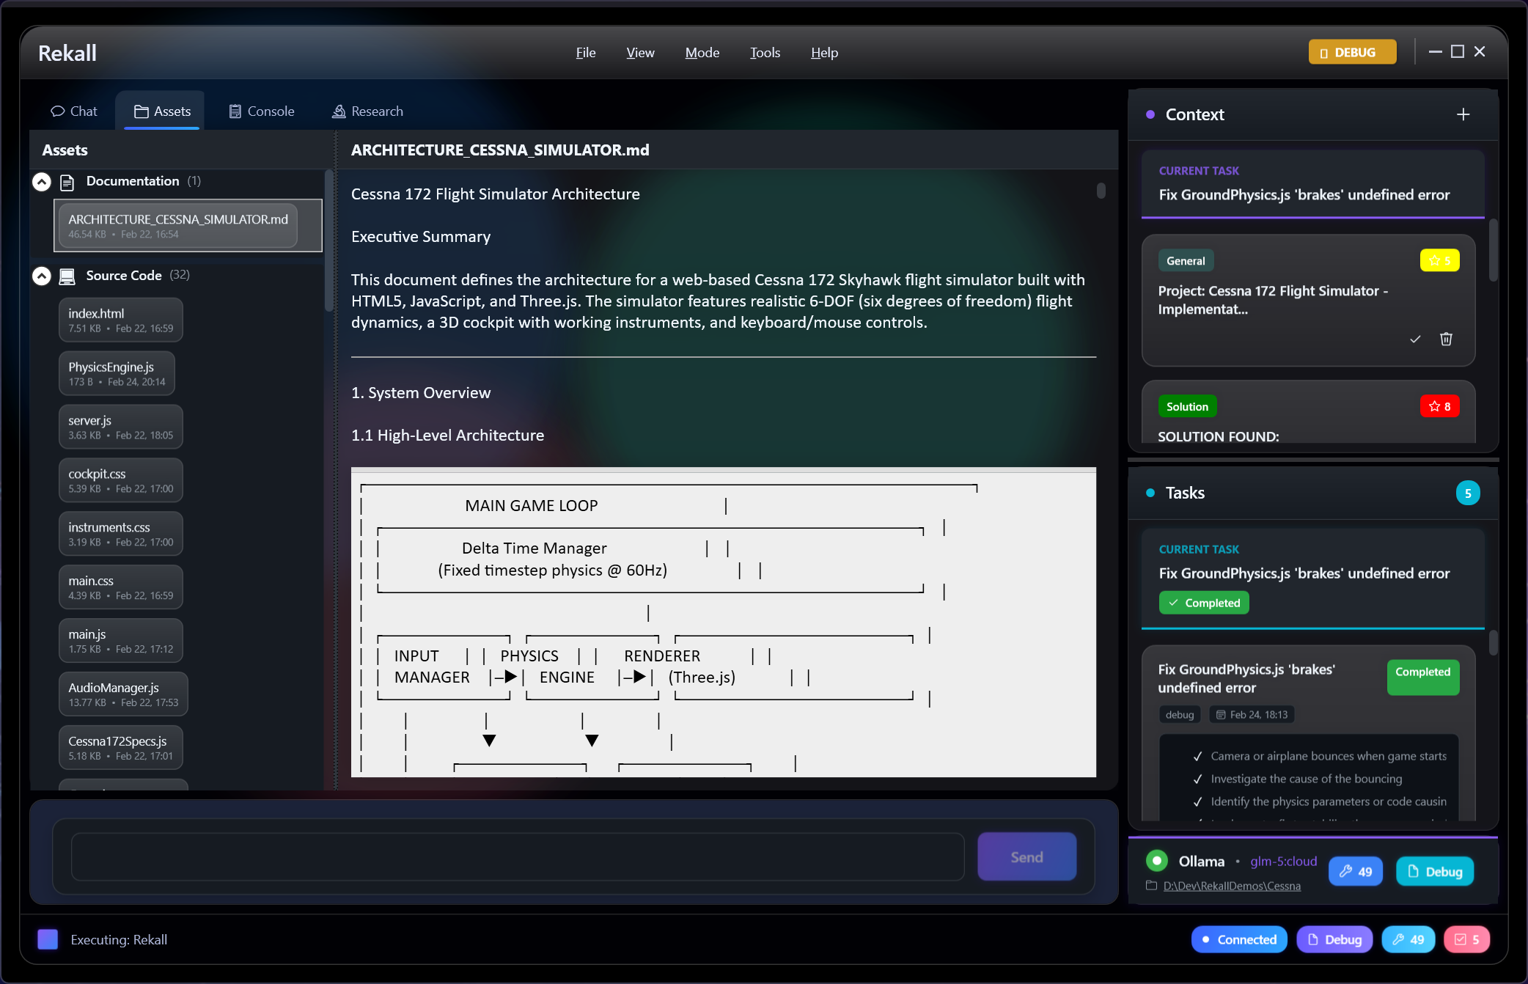Click the blue tools 49 badge beside Ollama
This screenshot has width=1528, height=984.
1355,871
